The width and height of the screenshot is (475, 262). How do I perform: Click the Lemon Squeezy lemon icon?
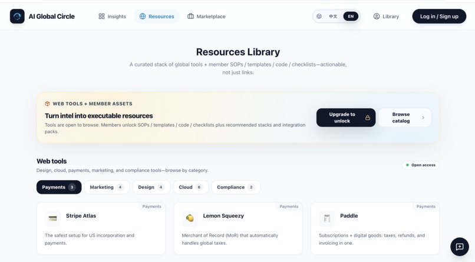190,218
